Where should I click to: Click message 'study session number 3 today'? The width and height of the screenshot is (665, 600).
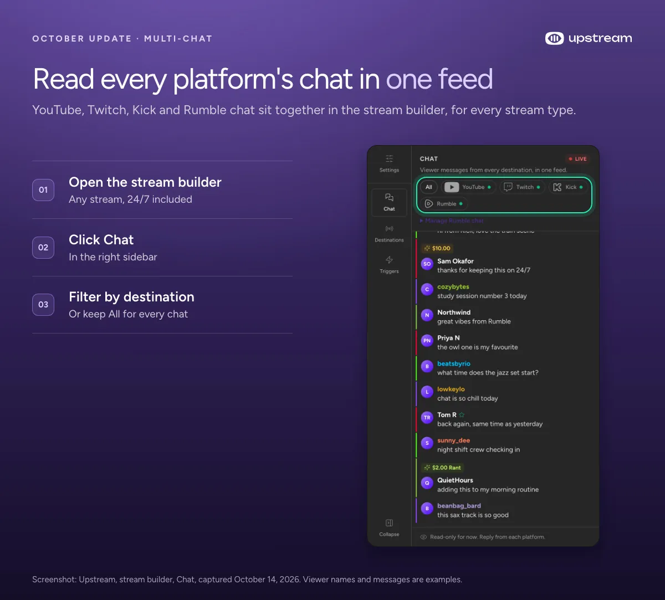482,296
